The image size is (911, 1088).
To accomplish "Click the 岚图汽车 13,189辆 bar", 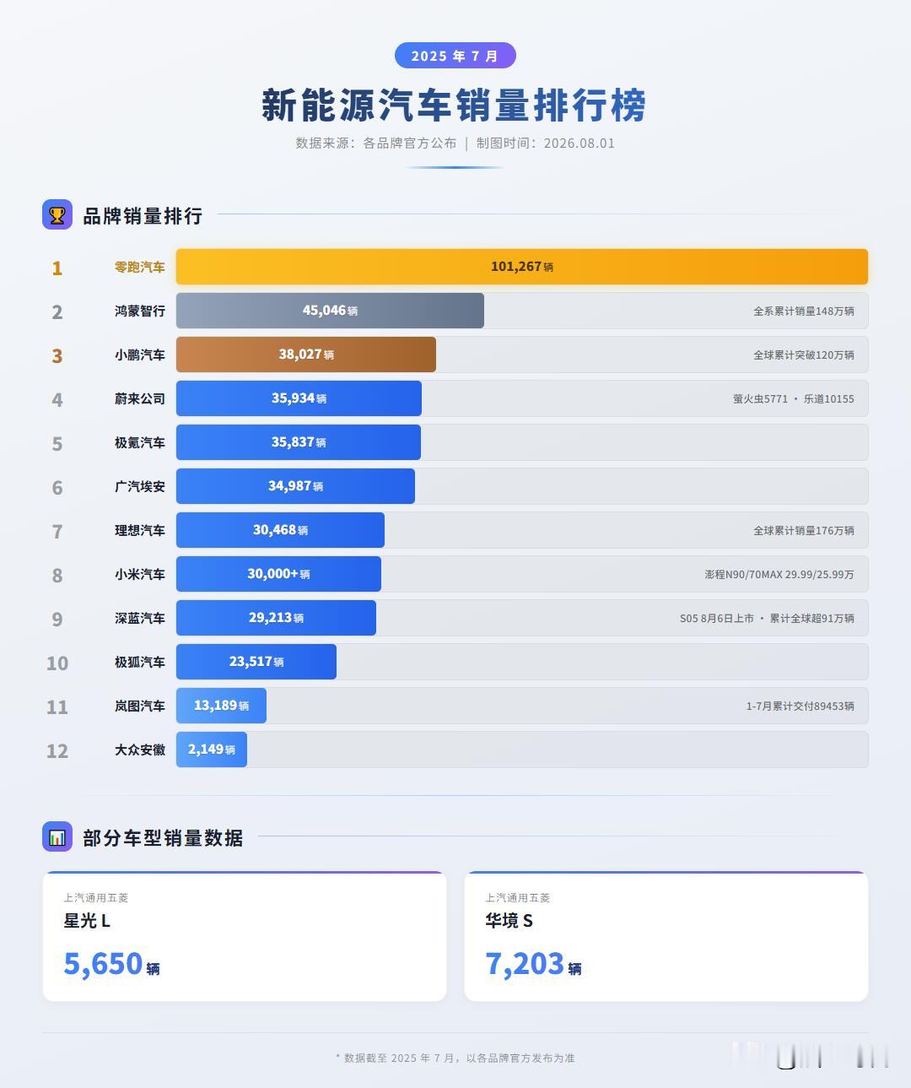I will pyautogui.click(x=221, y=706).
